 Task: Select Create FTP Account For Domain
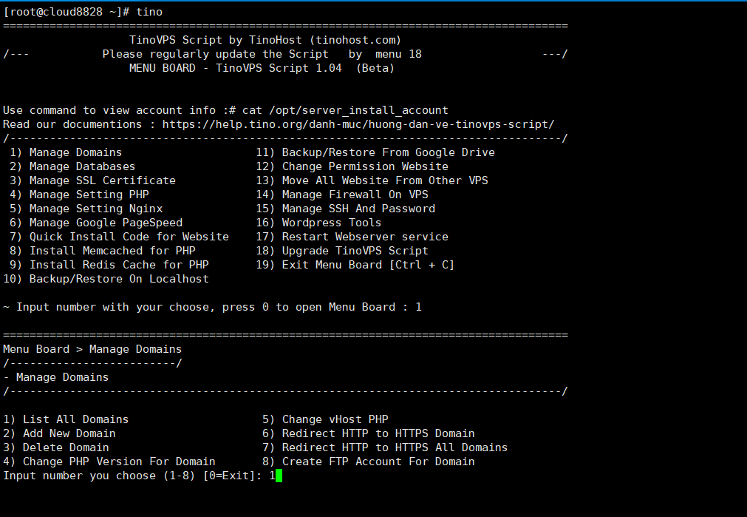click(368, 462)
